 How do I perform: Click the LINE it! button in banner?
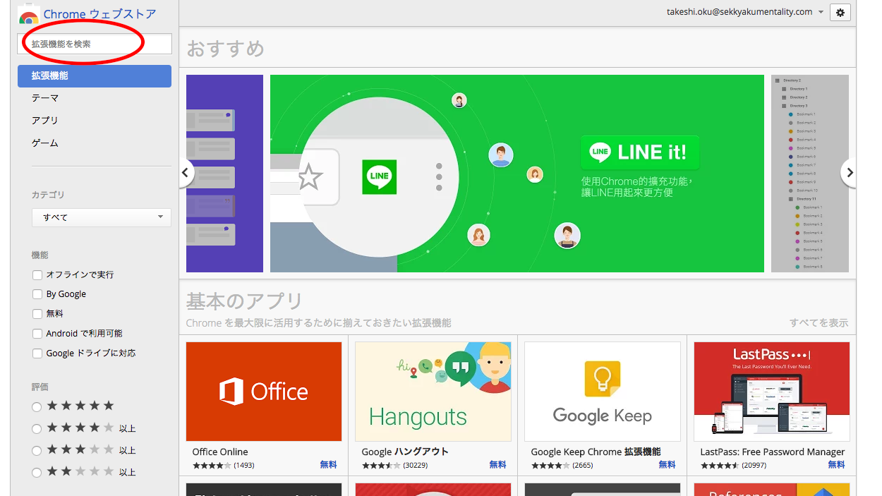639,152
